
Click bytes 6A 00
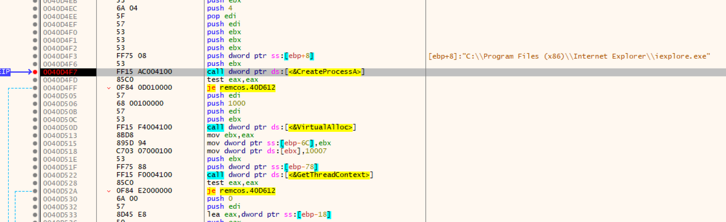click(127, 199)
